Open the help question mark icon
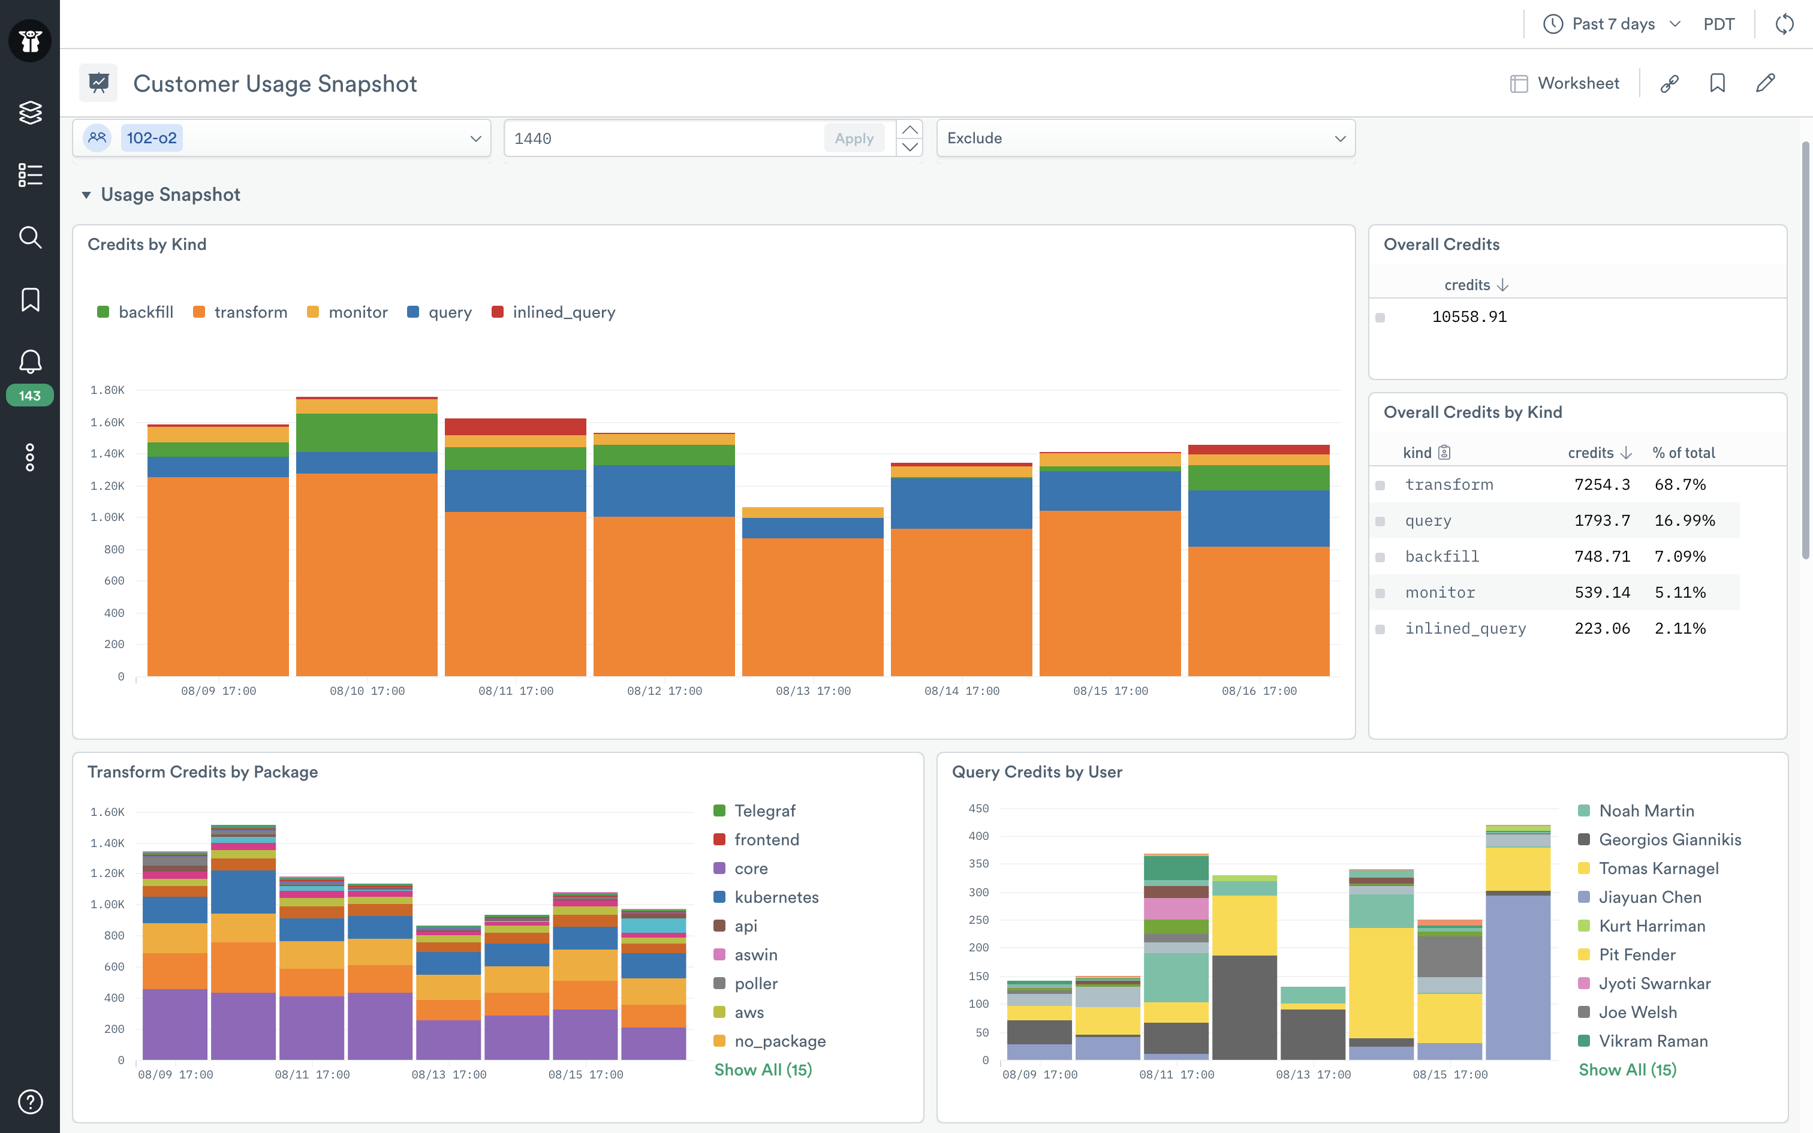The image size is (1813, 1133). pos(30,1102)
